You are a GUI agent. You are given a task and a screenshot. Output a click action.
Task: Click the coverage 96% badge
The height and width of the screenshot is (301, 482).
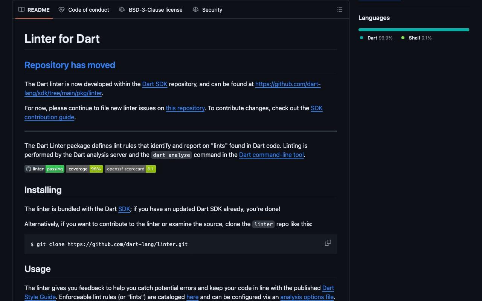[85, 169]
